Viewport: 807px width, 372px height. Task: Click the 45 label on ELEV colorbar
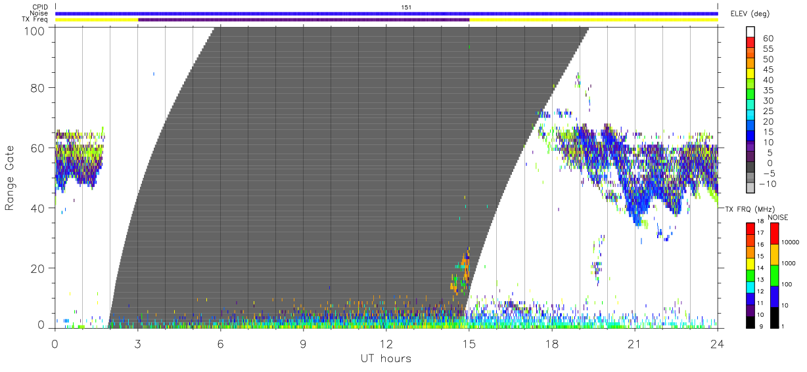[767, 70]
